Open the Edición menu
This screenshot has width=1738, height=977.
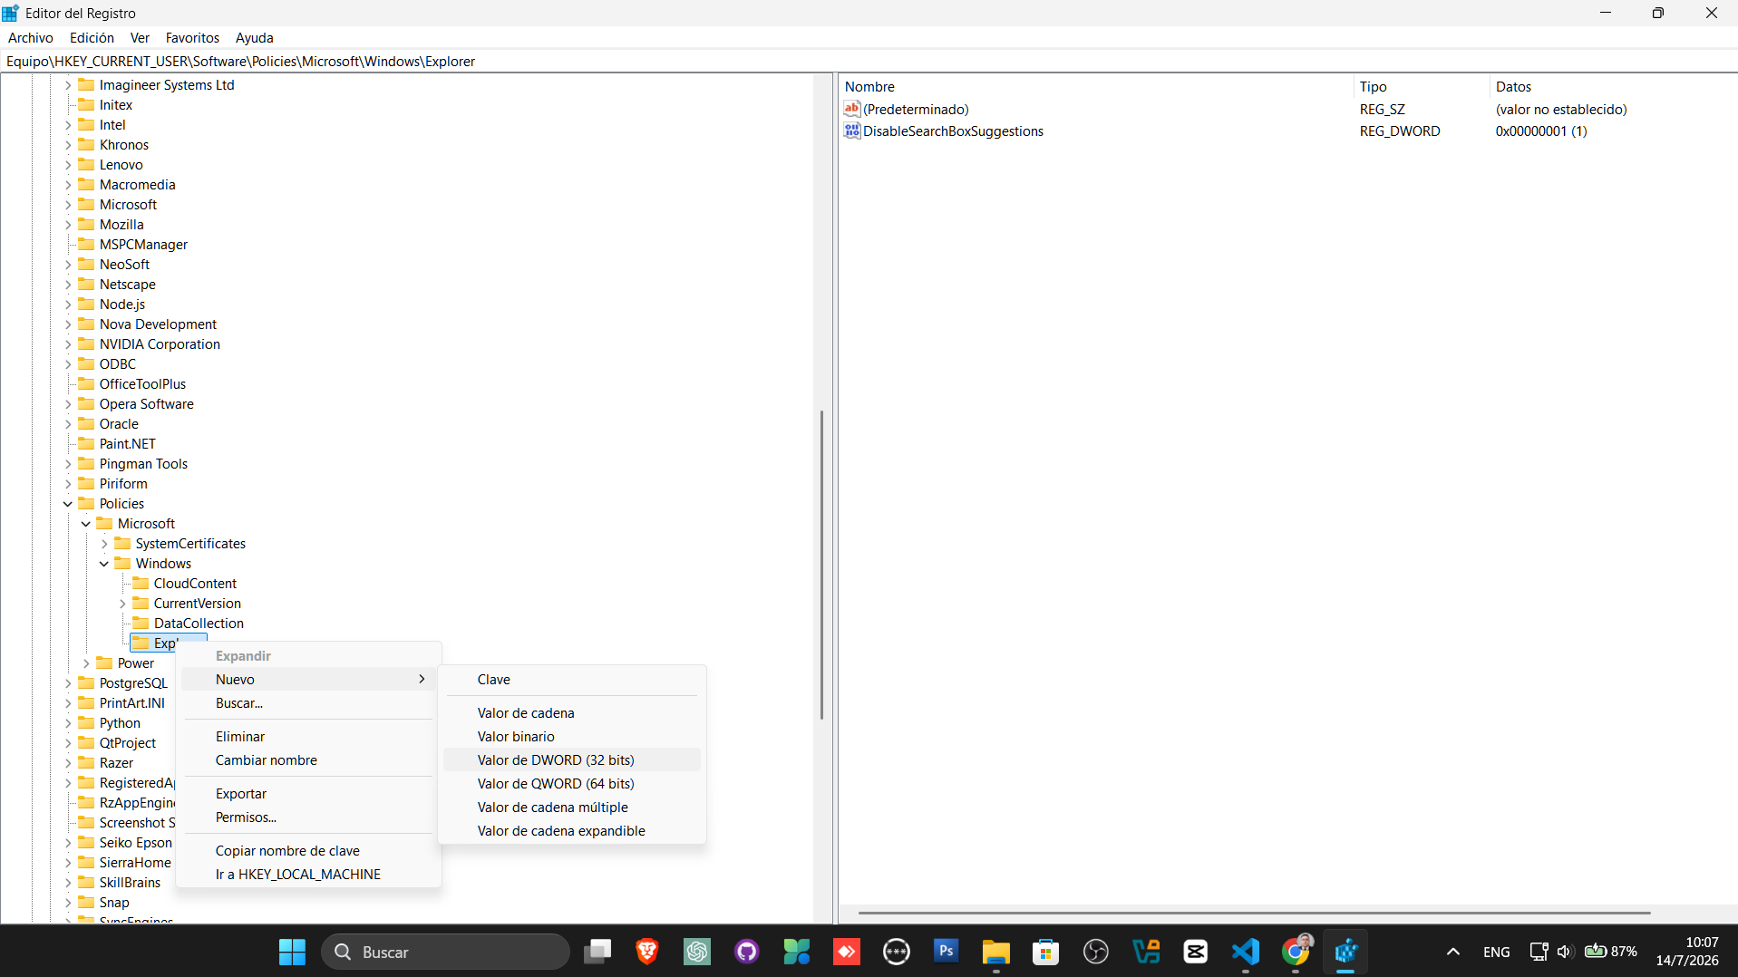coord(92,37)
